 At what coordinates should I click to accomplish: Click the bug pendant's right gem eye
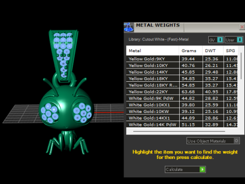(x=83, y=112)
